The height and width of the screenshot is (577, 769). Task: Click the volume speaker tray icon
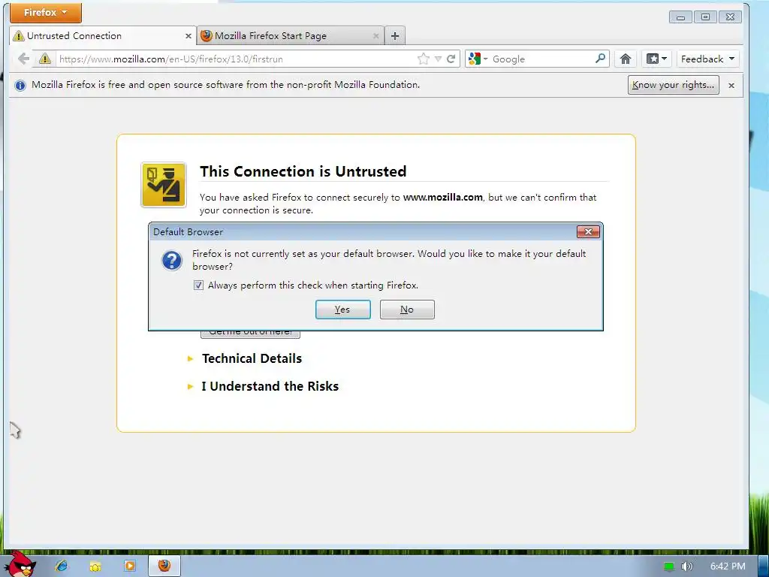[686, 566]
